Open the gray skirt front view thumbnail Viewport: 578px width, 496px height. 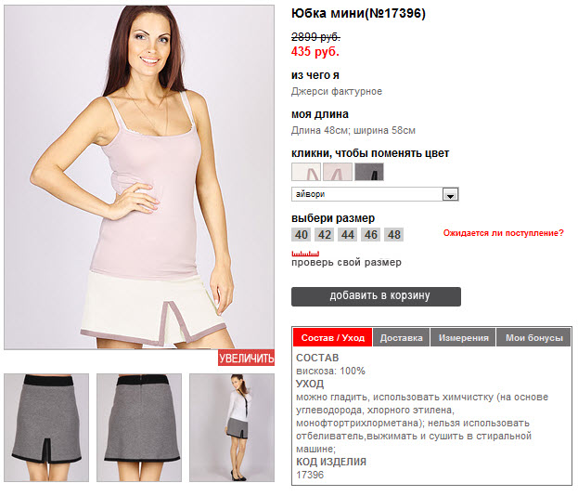click(46, 427)
